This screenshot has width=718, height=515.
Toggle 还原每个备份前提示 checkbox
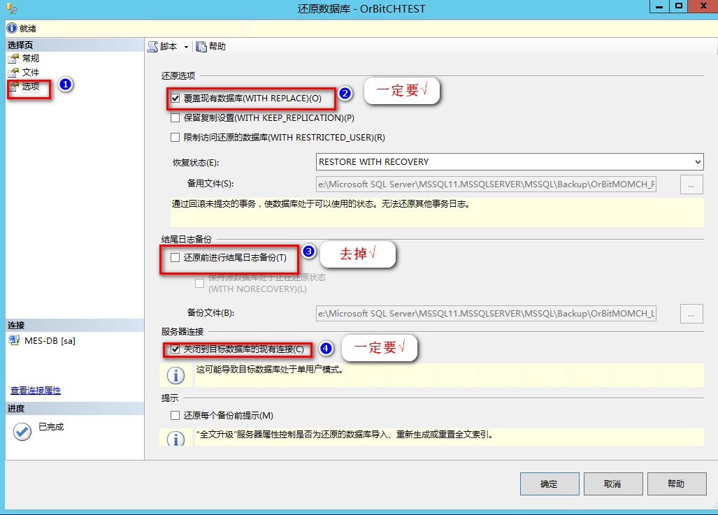coord(173,416)
